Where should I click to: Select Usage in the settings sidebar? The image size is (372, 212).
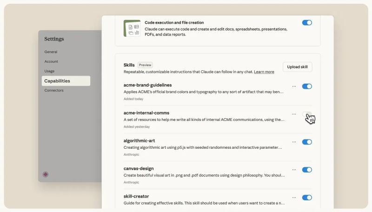(49, 71)
